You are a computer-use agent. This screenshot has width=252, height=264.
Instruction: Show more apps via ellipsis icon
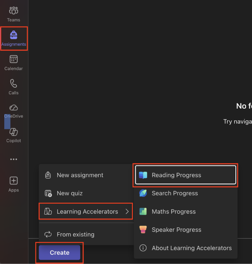pyautogui.click(x=14, y=159)
